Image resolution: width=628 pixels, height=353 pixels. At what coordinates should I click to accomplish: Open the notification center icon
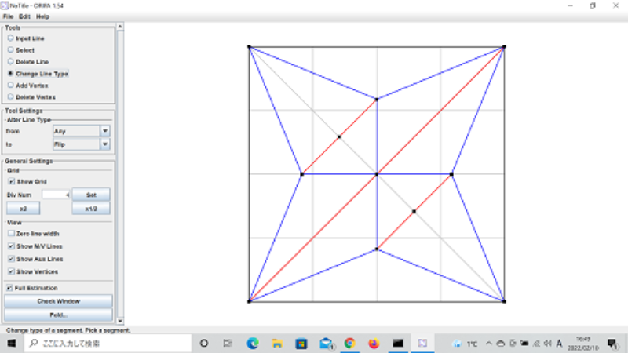[x=611, y=344]
